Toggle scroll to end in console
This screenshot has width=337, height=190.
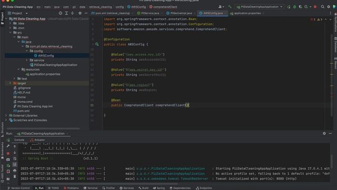pos(15,165)
